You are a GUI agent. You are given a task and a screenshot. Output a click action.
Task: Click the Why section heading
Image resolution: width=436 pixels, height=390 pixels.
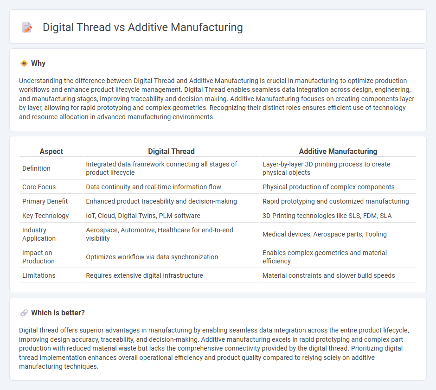point(38,64)
